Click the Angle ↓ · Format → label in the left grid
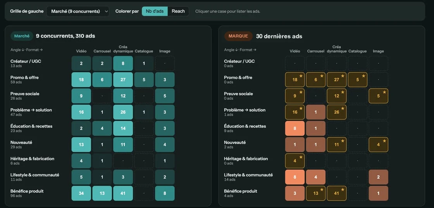 27,50
